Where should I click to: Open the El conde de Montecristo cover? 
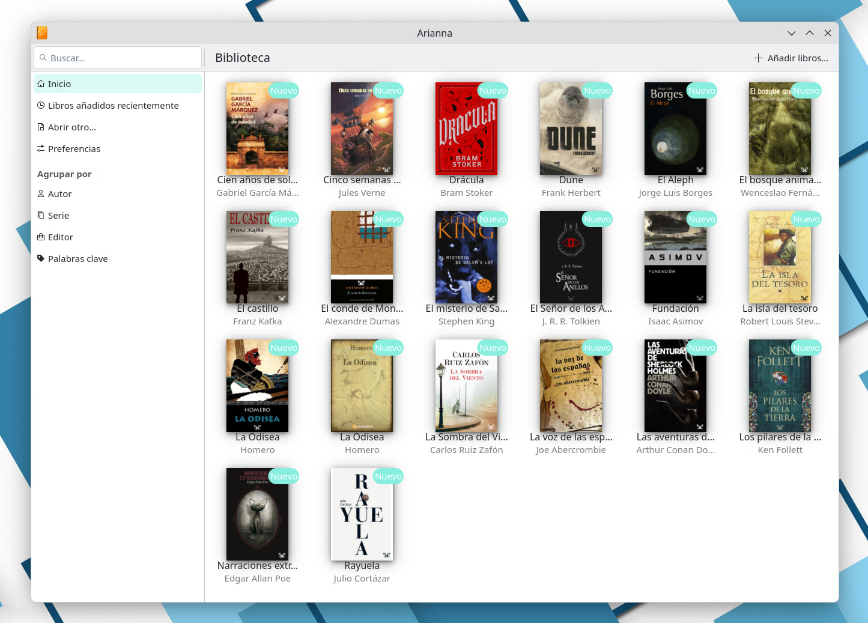point(362,257)
